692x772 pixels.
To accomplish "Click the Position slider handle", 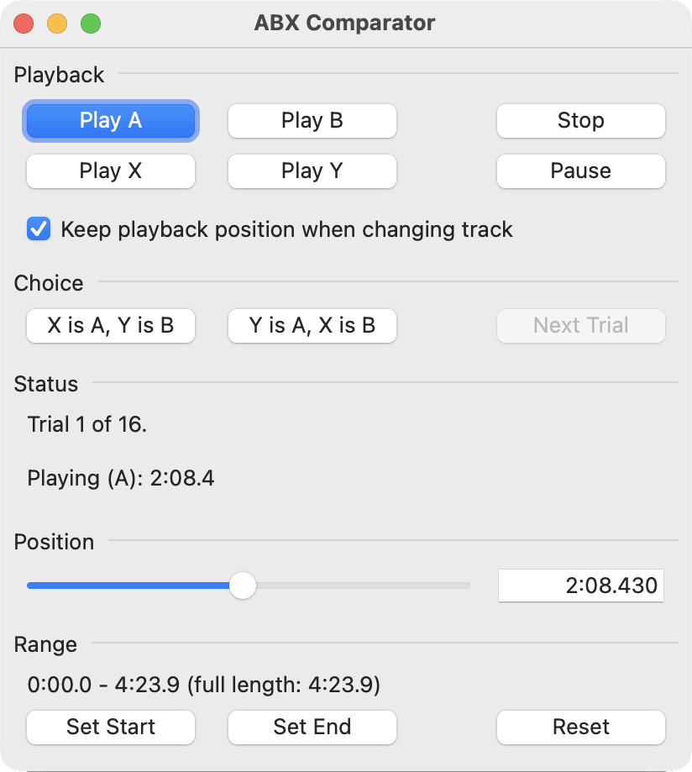I will coord(243,586).
